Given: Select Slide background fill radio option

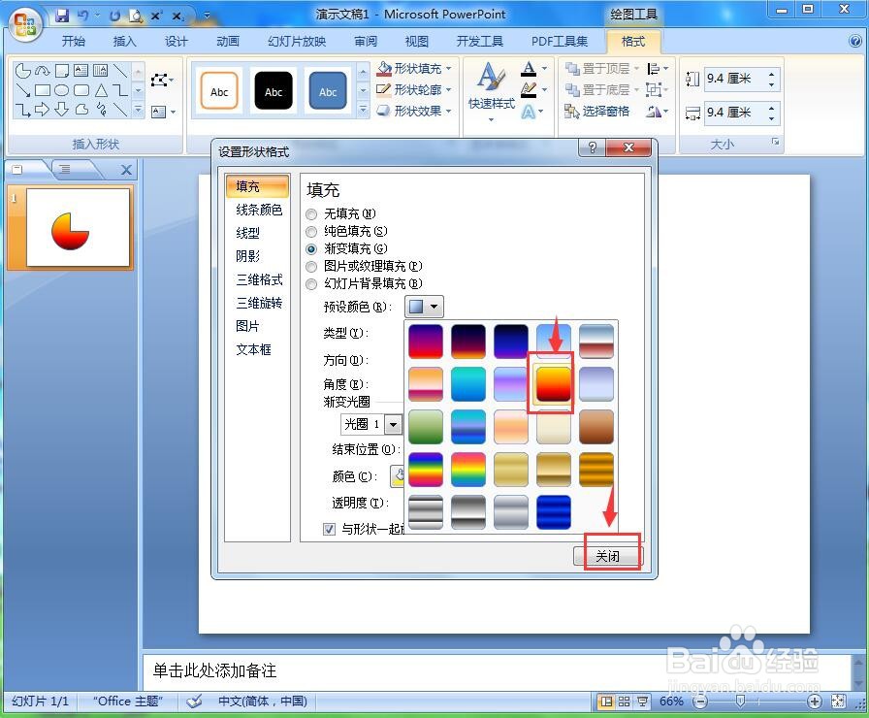Looking at the screenshot, I should click(311, 284).
